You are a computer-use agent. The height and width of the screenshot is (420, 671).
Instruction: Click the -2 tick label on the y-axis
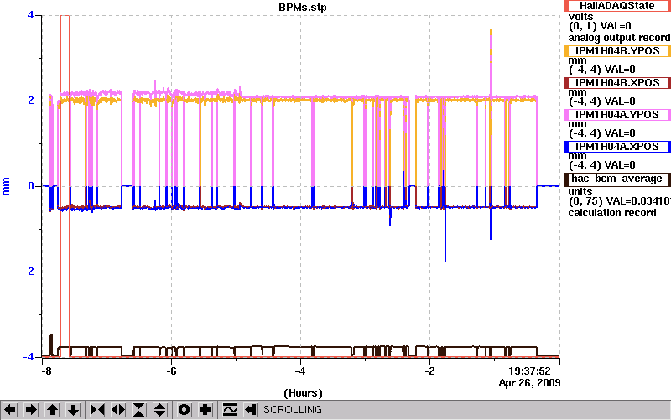pos(29,272)
